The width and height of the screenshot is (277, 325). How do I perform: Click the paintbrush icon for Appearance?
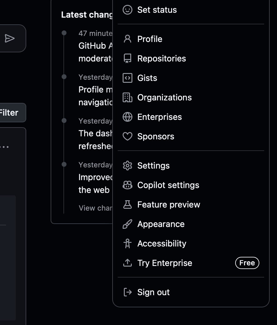[x=128, y=224]
